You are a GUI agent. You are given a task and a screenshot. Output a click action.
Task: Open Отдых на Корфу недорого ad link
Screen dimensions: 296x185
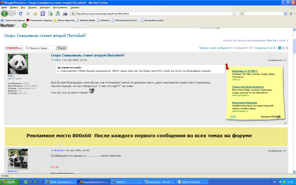click(x=248, y=87)
